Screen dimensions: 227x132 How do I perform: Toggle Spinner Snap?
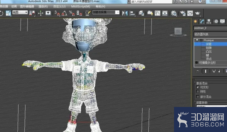pyautogui.click(x=79, y=13)
